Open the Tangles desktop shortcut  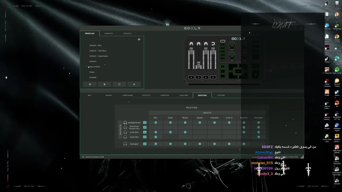pyautogui.click(x=327, y=126)
